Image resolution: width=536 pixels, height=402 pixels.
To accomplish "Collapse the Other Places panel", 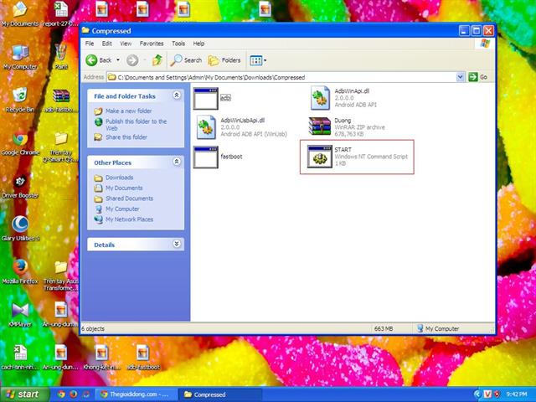I will [177, 162].
